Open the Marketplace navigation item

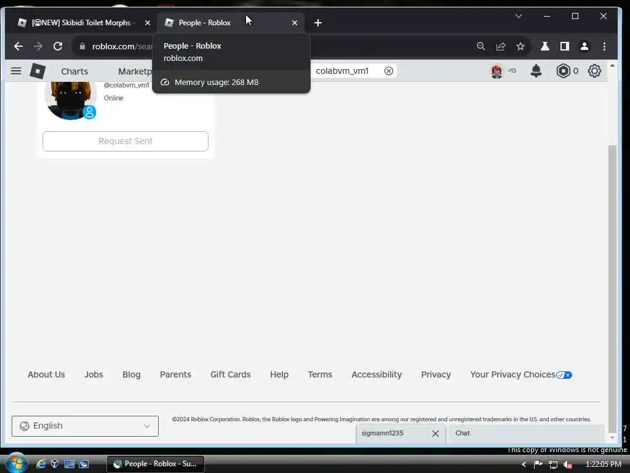[135, 71]
